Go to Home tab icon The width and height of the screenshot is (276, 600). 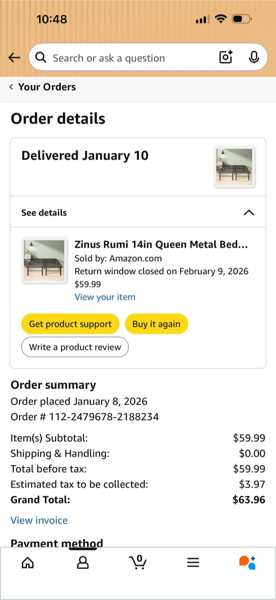[x=28, y=563]
